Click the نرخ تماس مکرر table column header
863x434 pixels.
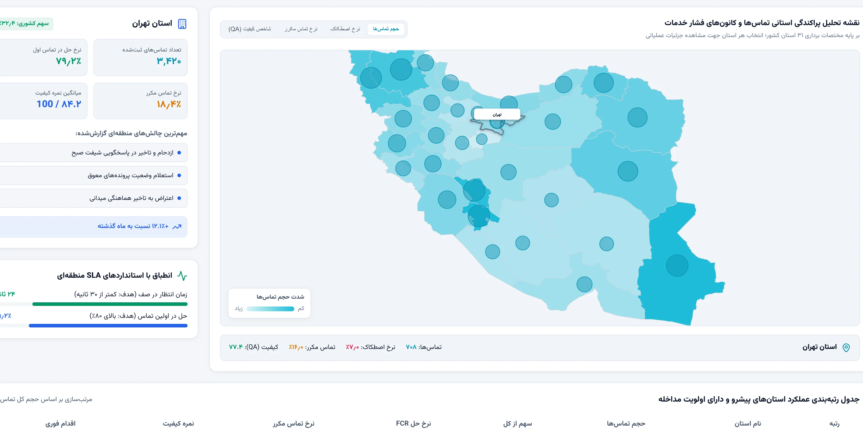click(293, 424)
